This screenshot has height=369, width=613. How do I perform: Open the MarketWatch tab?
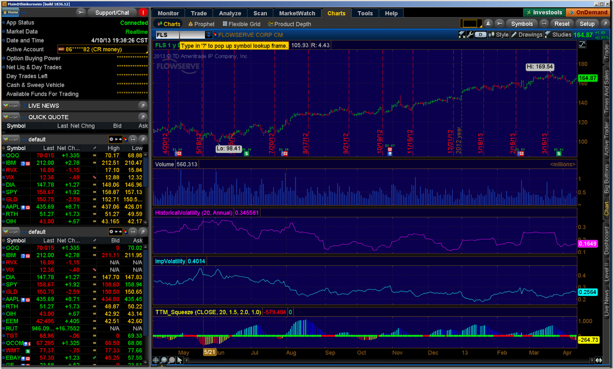point(297,13)
